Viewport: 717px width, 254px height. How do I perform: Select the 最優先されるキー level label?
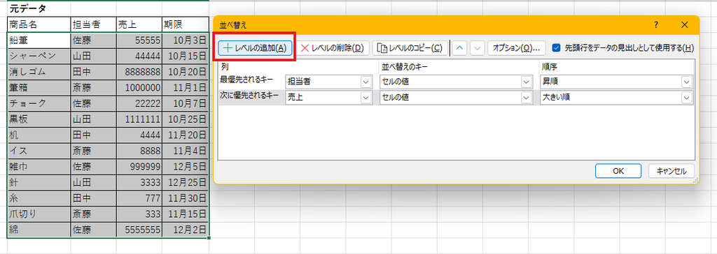click(x=247, y=80)
